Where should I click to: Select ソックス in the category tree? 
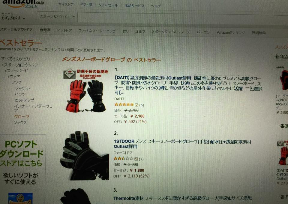21,122
